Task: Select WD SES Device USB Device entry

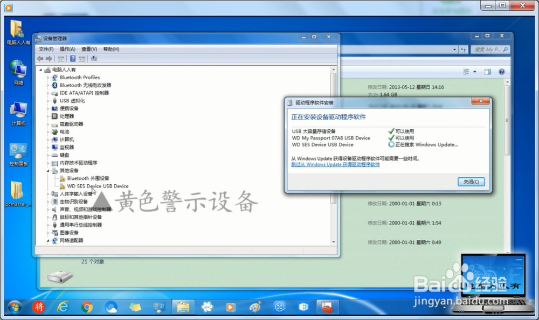Action: point(98,186)
